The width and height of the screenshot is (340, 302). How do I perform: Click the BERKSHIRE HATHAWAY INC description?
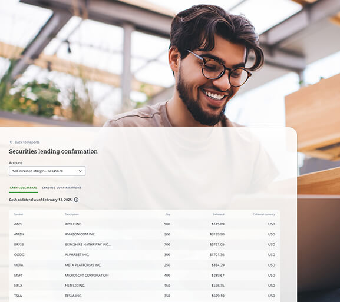point(88,244)
